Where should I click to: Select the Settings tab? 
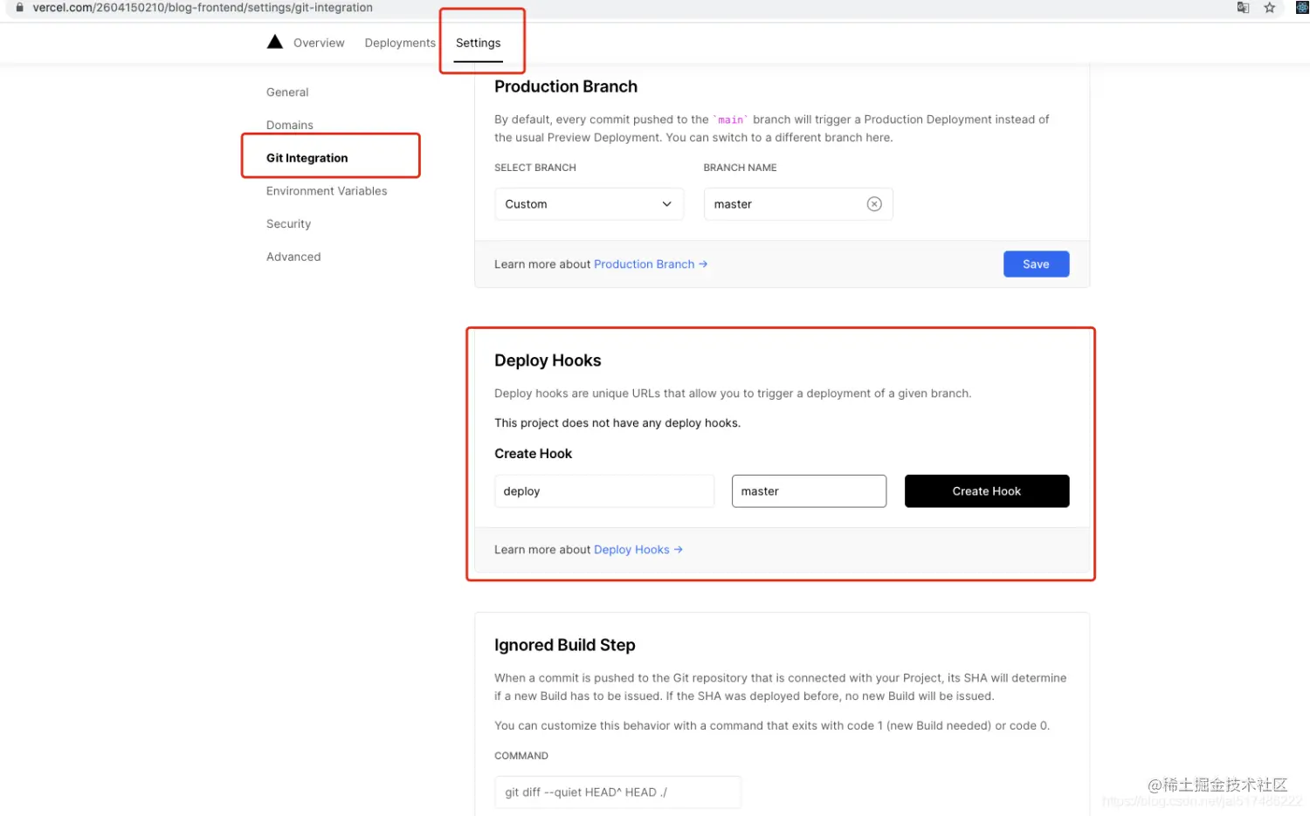(x=478, y=43)
